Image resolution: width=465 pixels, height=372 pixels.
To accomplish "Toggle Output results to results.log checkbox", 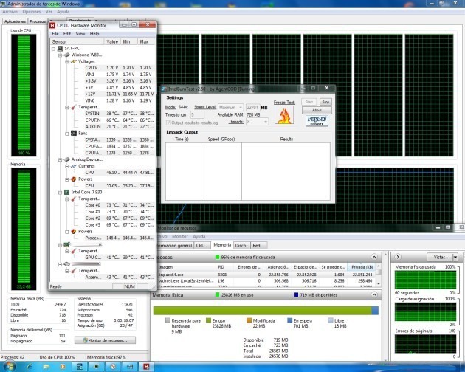I will pyautogui.click(x=168, y=123).
